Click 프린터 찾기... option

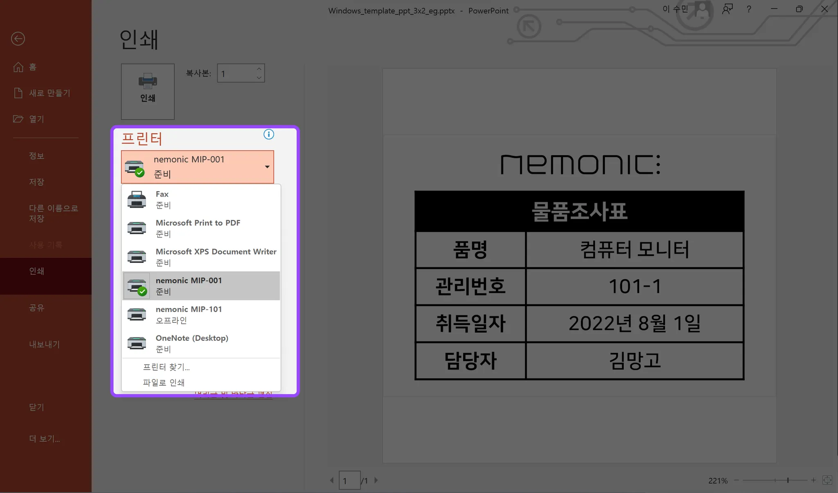click(166, 367)
